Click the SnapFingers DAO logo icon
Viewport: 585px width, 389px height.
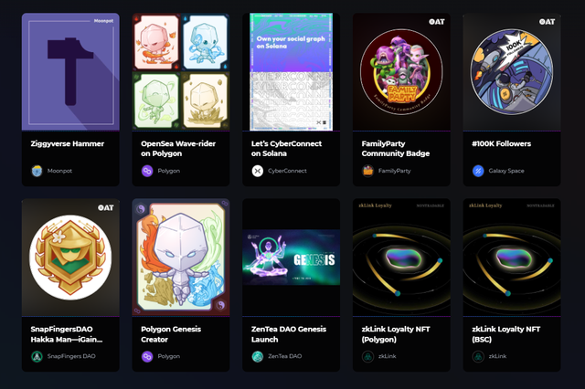click(37, 356)
